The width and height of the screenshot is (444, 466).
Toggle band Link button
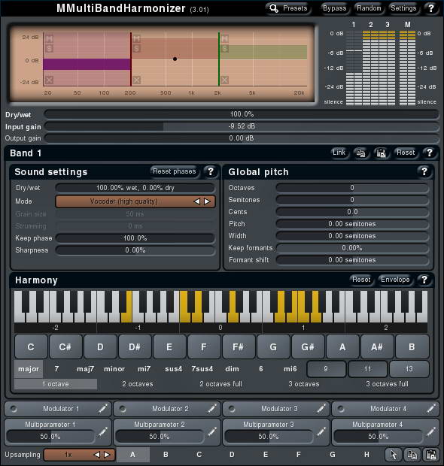[x=339, y=153]
